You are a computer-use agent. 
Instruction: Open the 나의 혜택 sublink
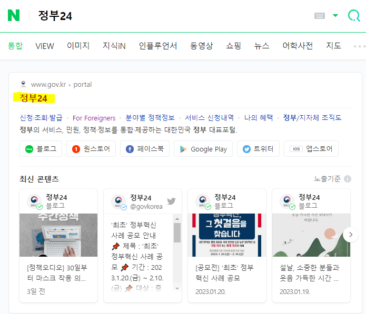click(x=259, y=118)
